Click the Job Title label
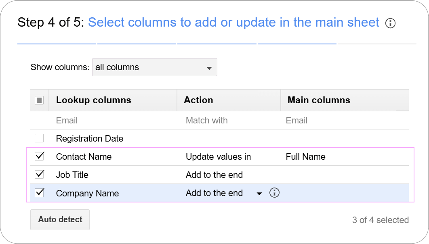429x244 pixels. tap(72, 175)
